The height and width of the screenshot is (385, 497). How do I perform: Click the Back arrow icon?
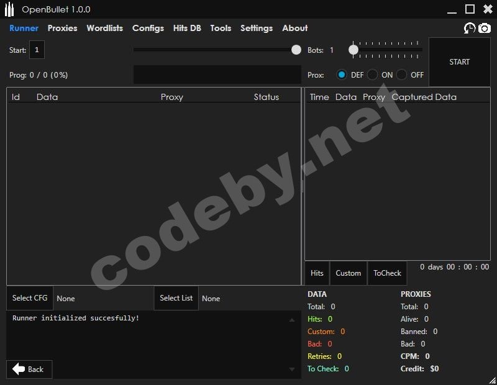click(19, 369)
